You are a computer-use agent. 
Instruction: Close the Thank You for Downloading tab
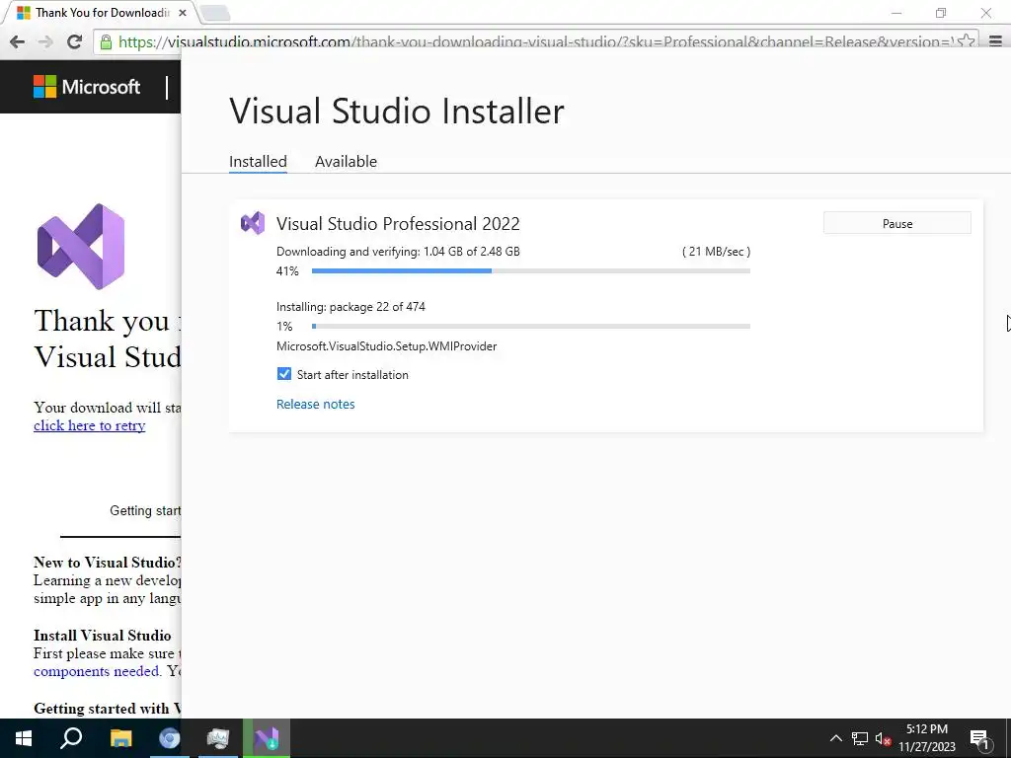(183, 12)
